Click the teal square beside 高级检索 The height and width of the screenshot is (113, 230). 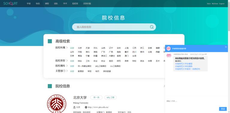point(50,41)
